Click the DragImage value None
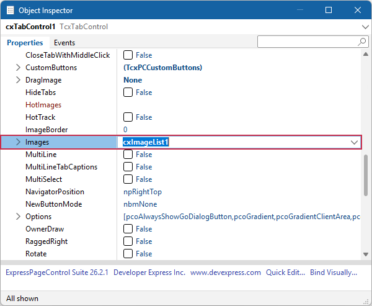 tap(133, 80)
